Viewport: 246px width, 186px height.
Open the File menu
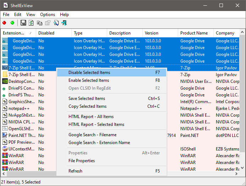[x=6, y=15]
